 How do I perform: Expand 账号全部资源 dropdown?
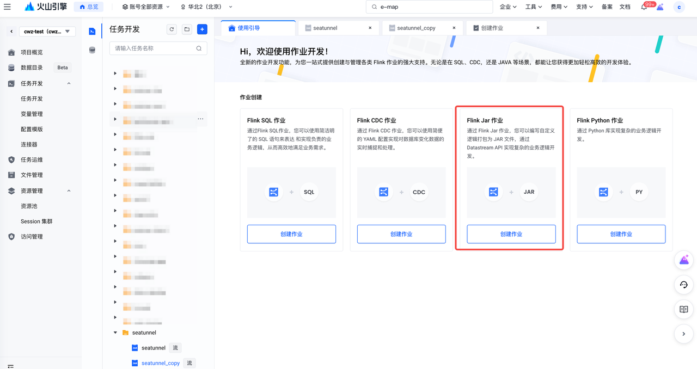pos(145,7)
